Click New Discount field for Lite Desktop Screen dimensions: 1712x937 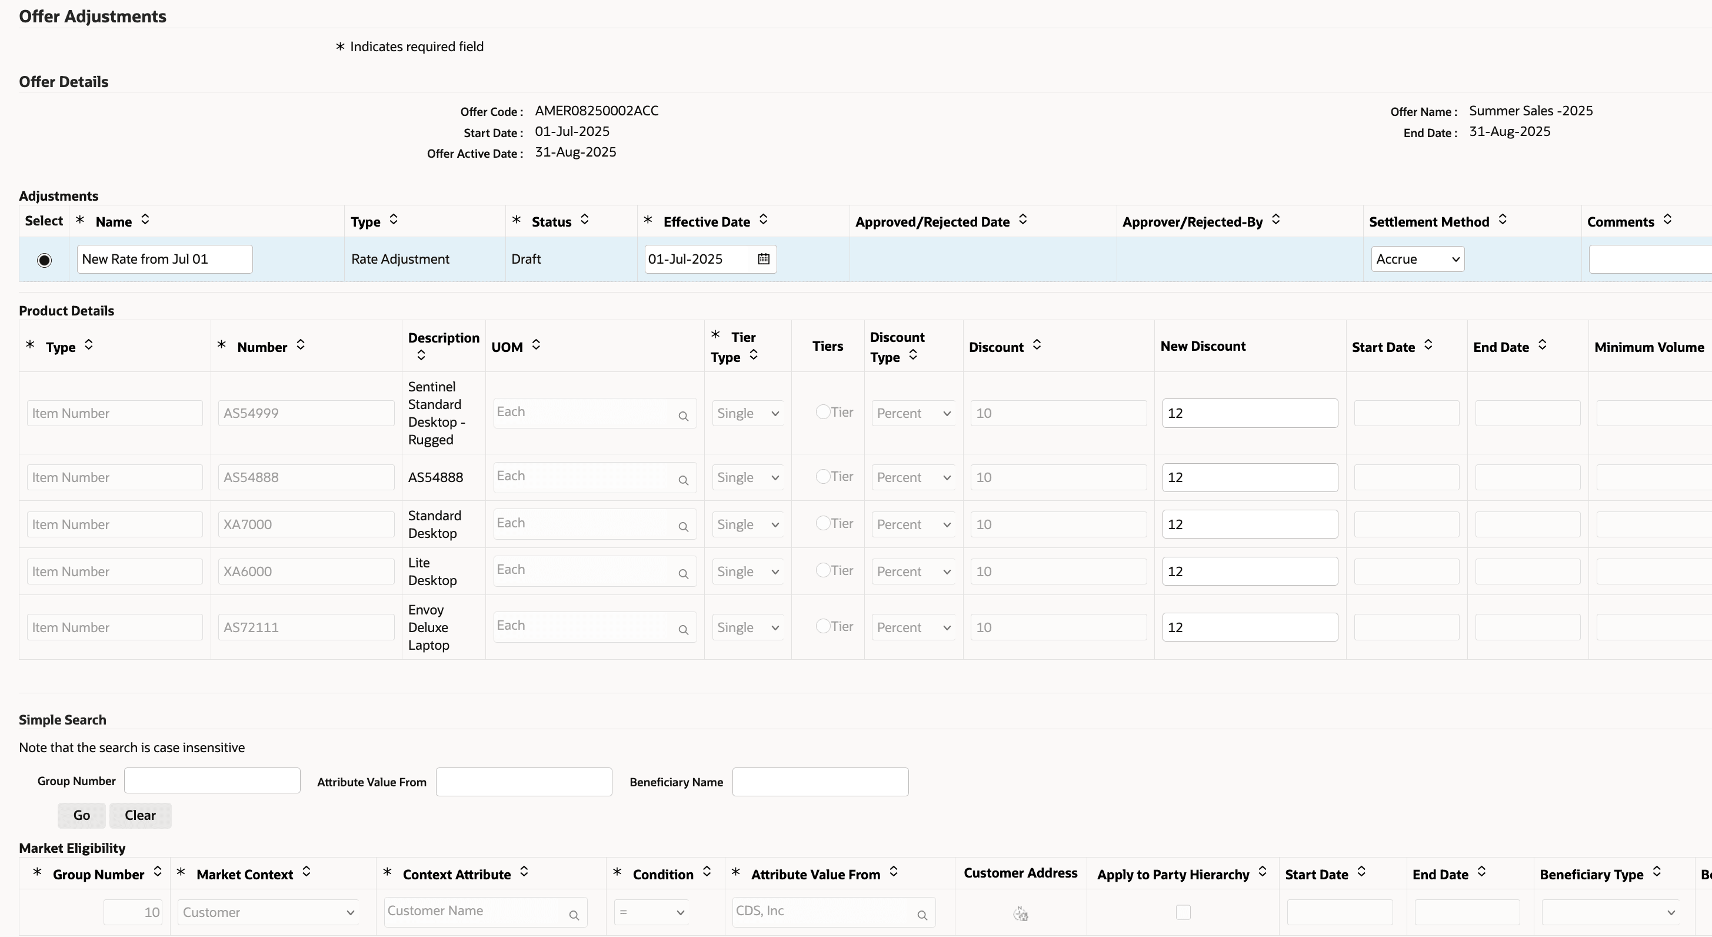[1249, 572]
